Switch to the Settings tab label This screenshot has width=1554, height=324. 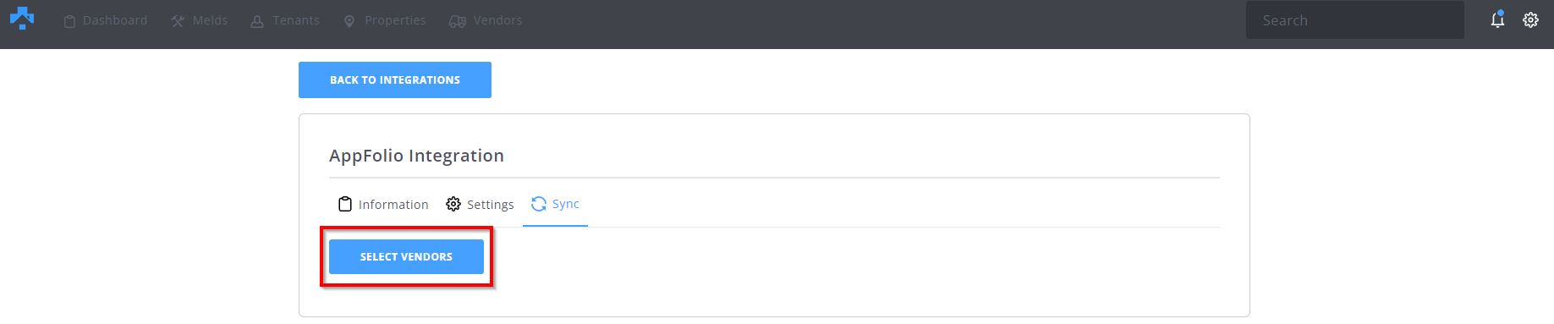(491, 205)
